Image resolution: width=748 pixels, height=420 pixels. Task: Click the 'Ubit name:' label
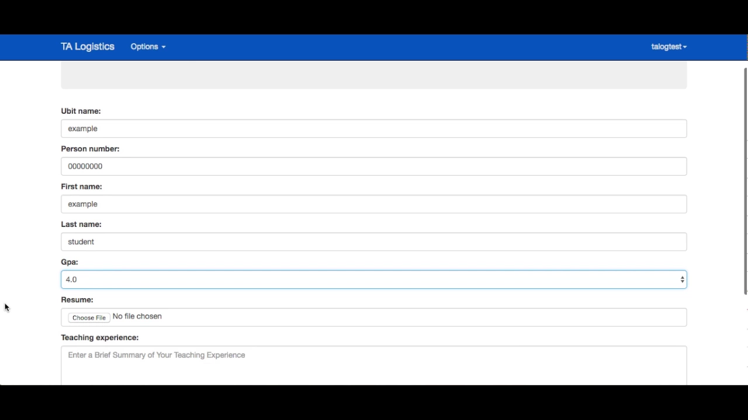[81, 111]
